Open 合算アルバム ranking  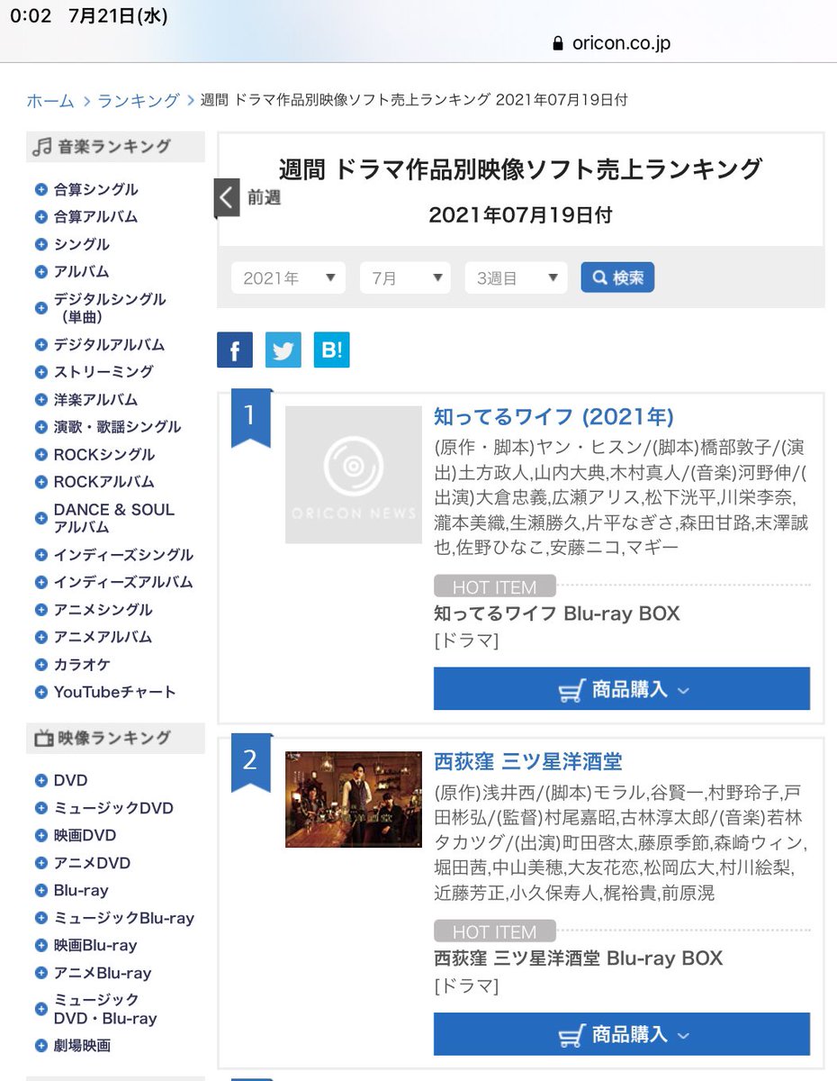point(95,217)
